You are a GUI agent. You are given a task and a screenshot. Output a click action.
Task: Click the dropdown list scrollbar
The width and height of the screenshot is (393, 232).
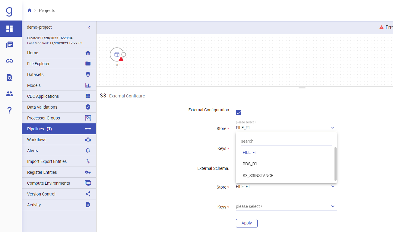pos(335,164)
